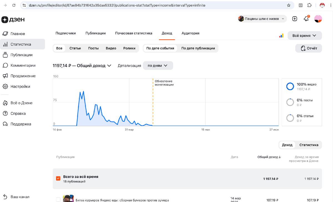Open the Справка question mark icon
The width and height of the screenshot is (333, 202).
click(5, 114)
